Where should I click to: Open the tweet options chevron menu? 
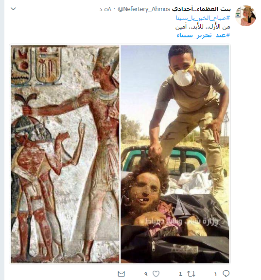point(14,9)
